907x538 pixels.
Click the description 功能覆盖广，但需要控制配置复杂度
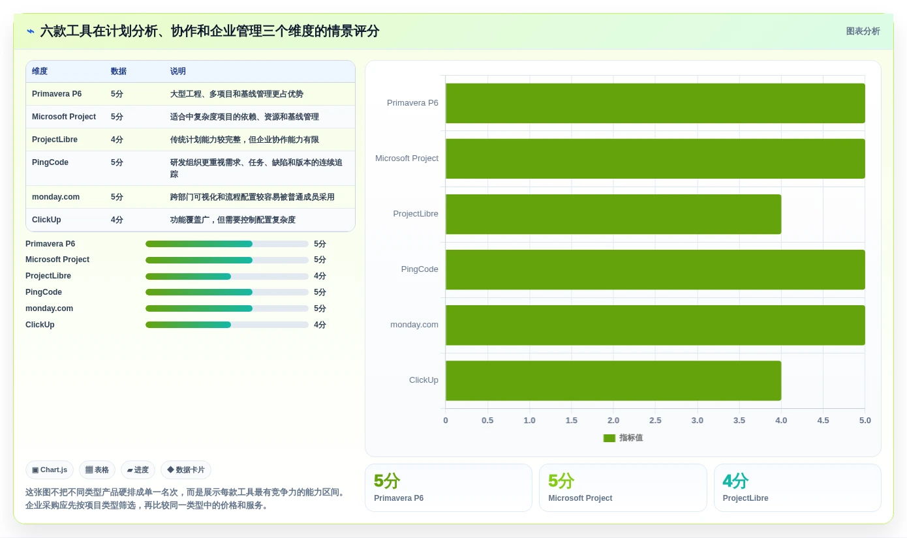click(233, 220)
